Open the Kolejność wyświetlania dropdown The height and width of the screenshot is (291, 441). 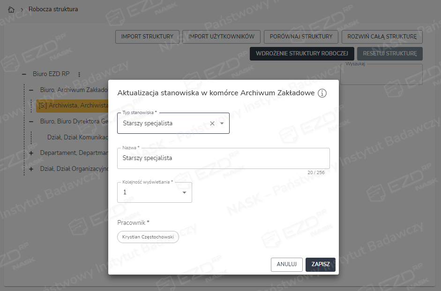point(184,192)
